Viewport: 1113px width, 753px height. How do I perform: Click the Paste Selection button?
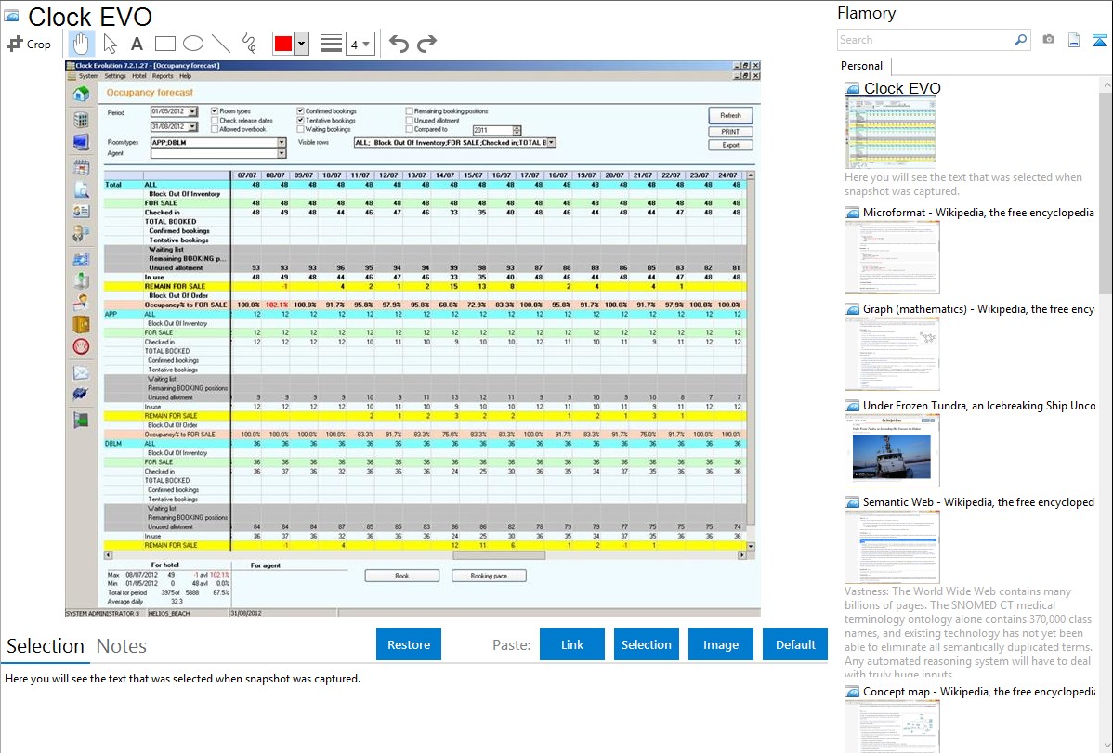(646, 644)
